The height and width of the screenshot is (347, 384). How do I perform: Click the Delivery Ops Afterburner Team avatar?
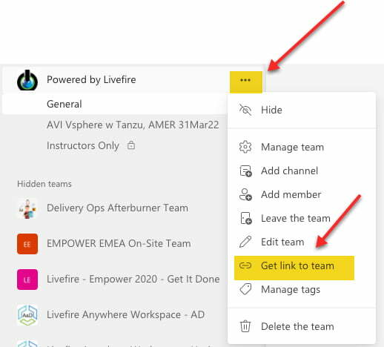[27, 208]
